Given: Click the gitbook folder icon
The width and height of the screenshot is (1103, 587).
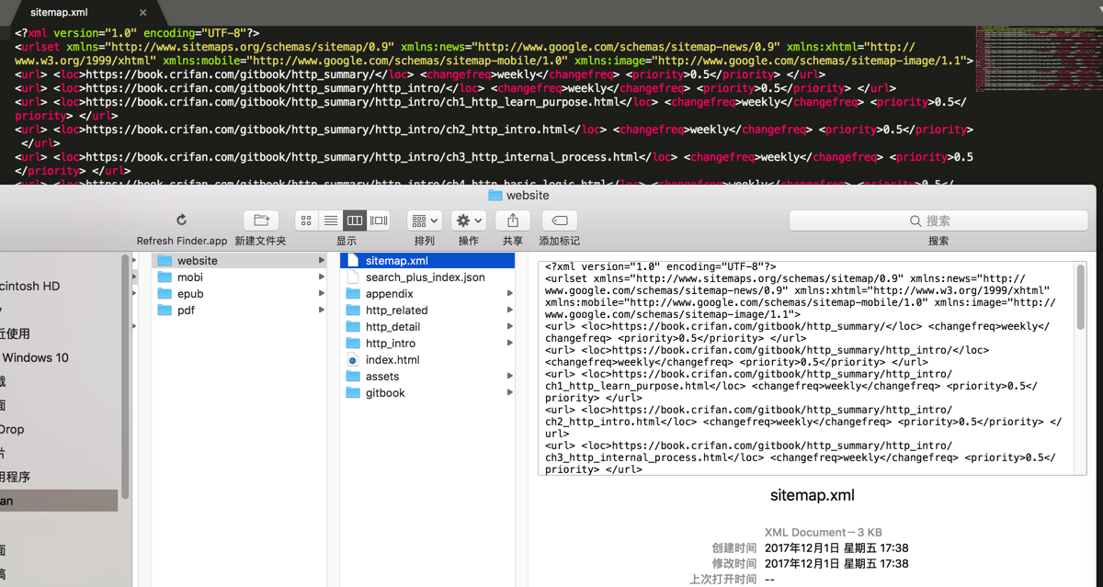Looking at the screenshot, I should [x=353, y=393].
